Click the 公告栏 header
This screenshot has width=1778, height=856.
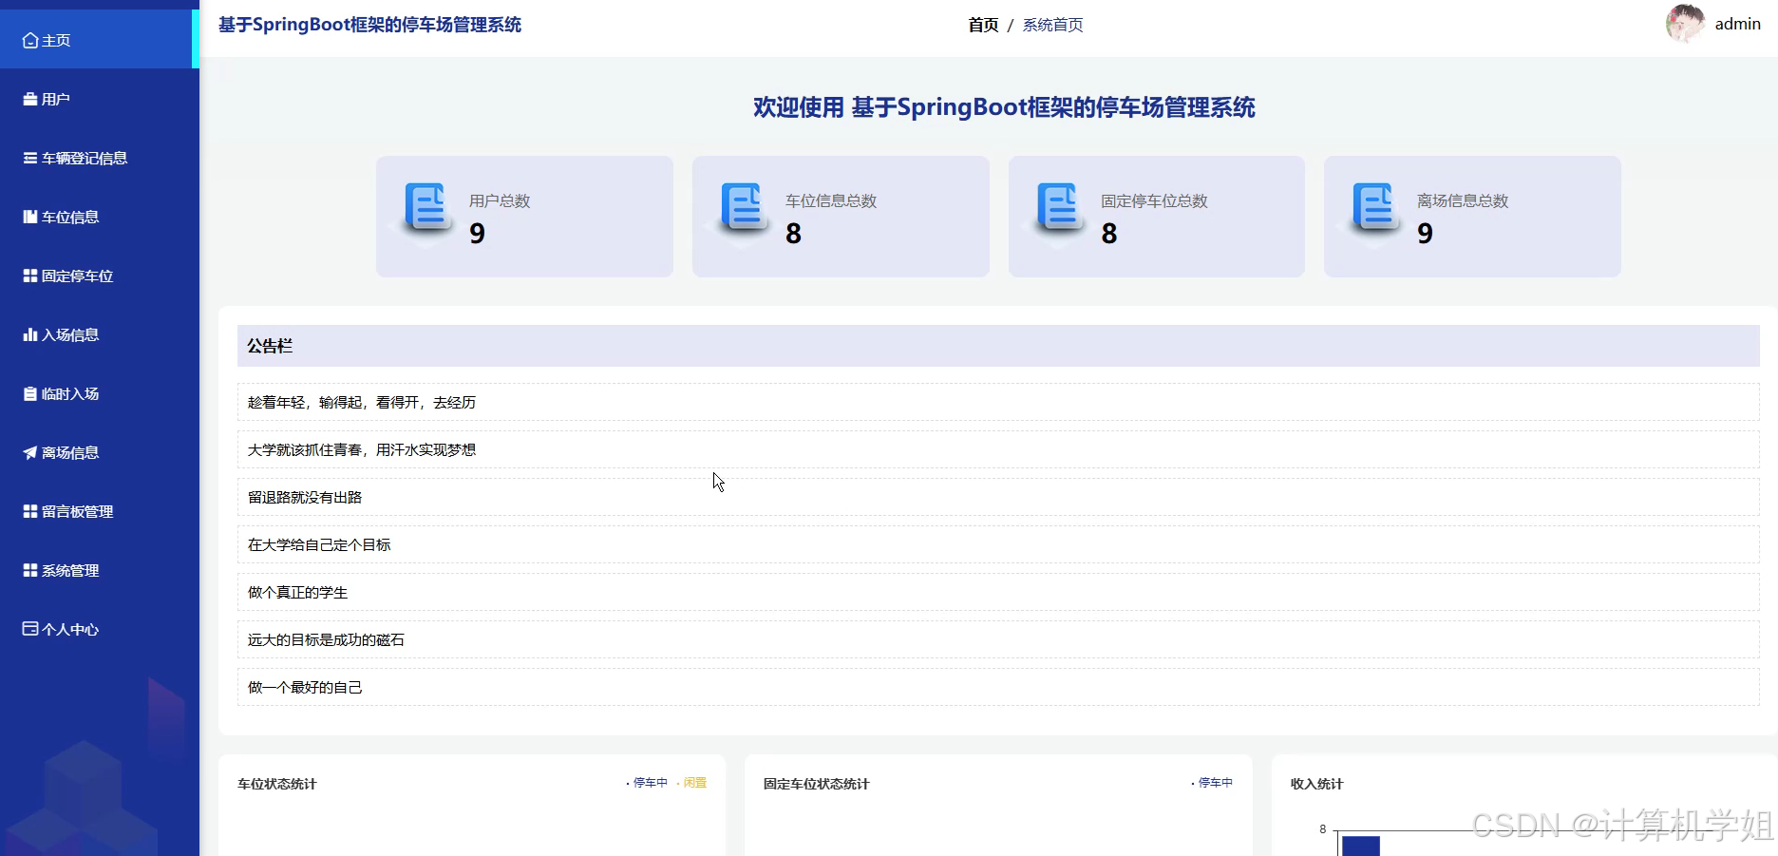point(998,346)
